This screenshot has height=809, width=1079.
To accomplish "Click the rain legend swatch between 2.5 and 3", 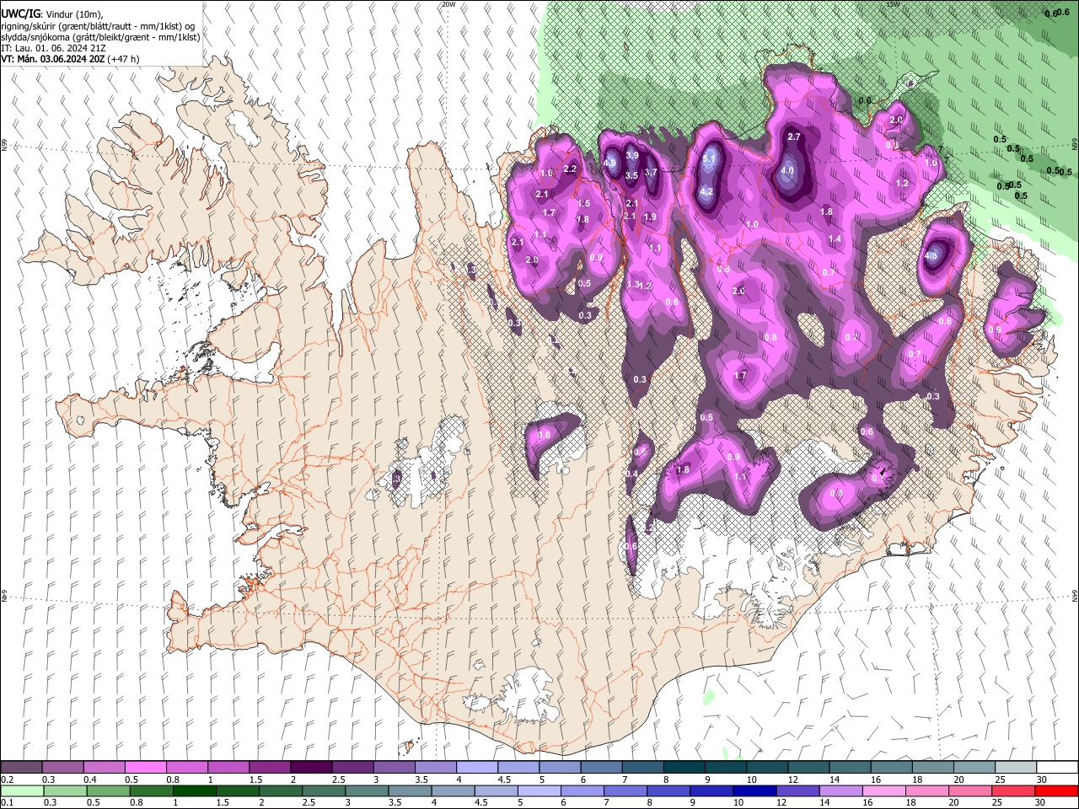I will (323, 791).
